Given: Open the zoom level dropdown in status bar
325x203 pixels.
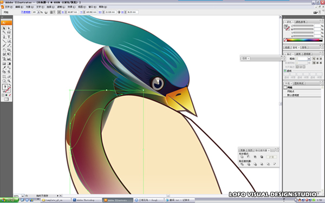Looking at the screenshot, I should [23, 195].
